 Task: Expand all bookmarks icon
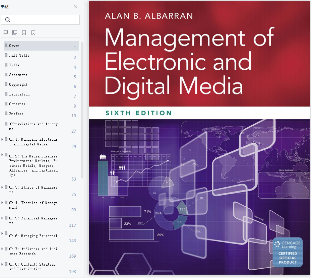(5, 32)
